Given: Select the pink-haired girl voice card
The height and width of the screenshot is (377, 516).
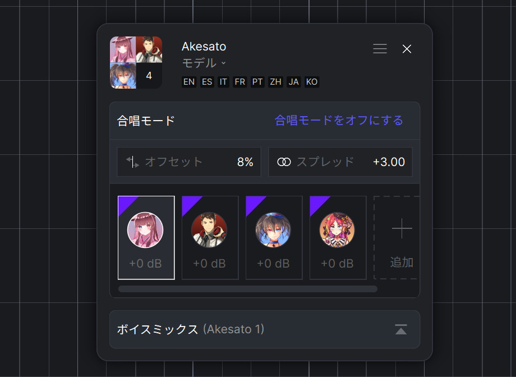Looking at the screenshot, I should [146, 238].
